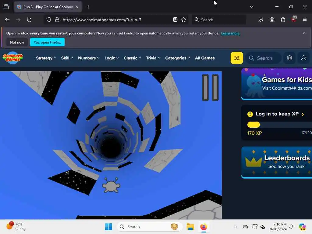This screenshot has height=234, width=312.
Task: Click the Firefox toolbar search box
Action: [219, 20]
